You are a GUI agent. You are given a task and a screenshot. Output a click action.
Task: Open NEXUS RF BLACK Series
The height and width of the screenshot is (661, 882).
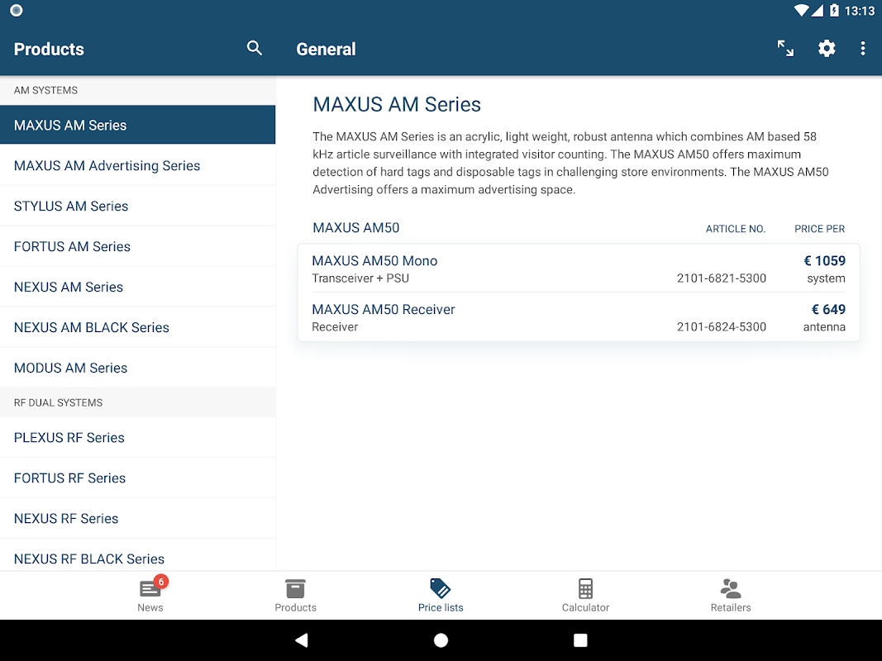(x=138, y=555)
